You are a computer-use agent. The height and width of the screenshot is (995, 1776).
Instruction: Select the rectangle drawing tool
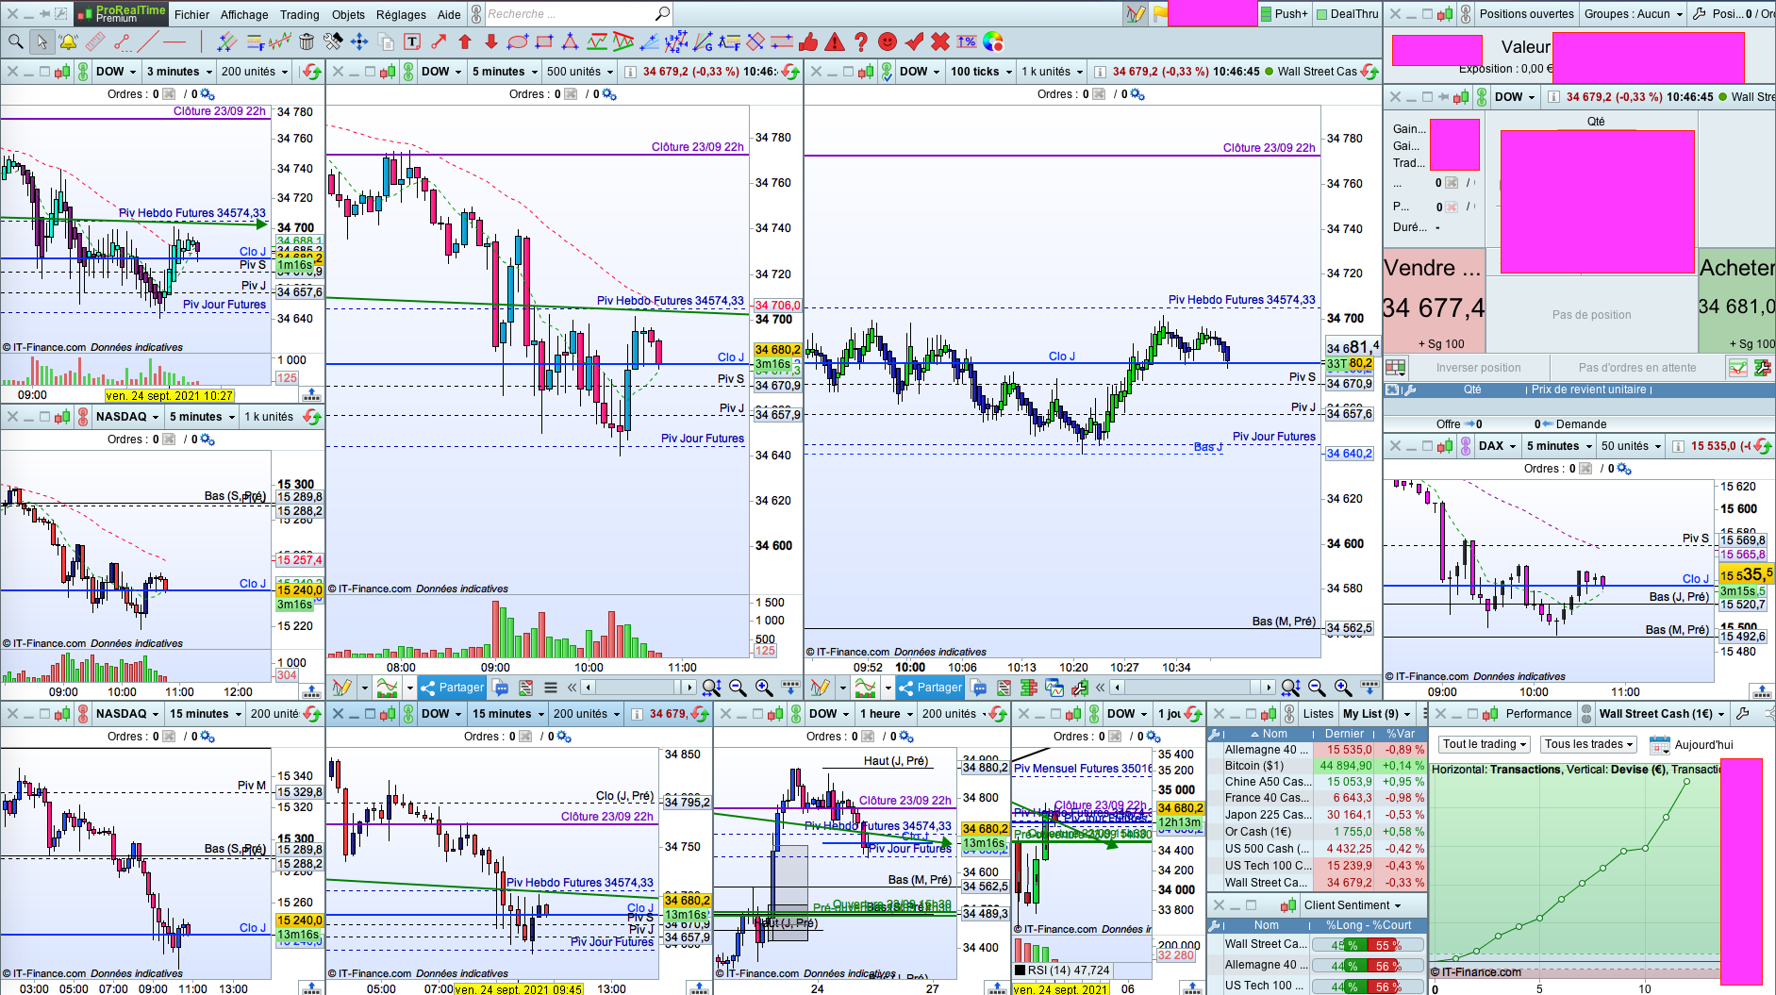click(544, 41)
